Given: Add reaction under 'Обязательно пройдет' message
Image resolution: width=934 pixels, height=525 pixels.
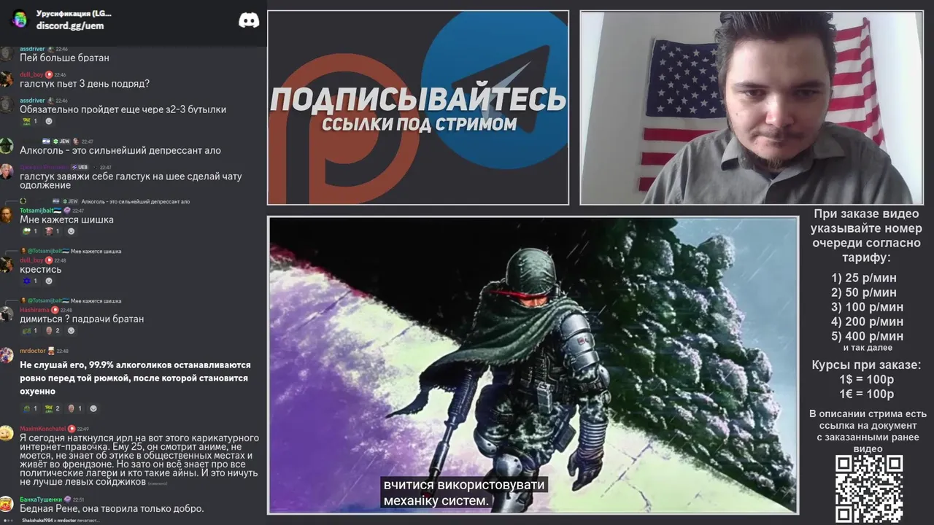Looking at the screenshot, I should [49, 121].
